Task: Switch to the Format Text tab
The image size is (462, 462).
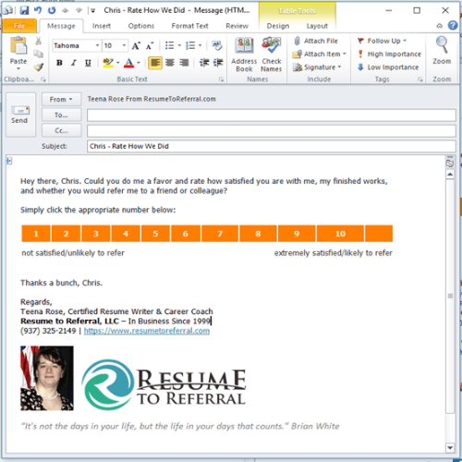Action: (x=189, y=26)
